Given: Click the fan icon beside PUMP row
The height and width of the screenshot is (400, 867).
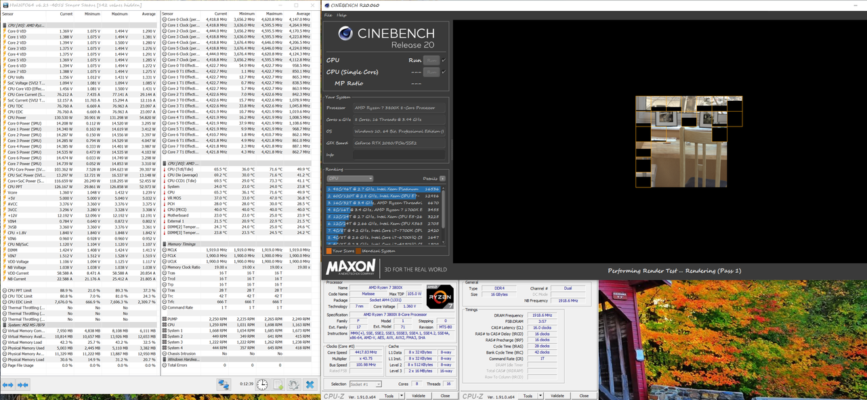Looking at the screenshot, I should point(165,319).
